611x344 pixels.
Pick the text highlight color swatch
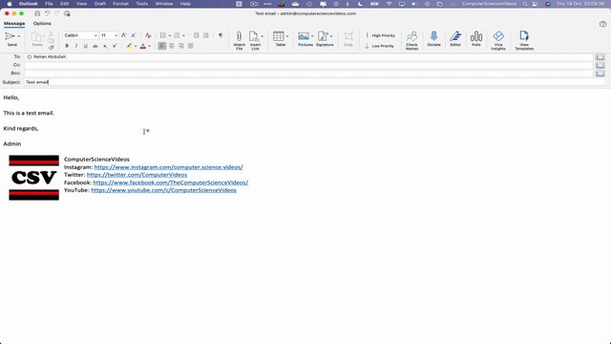click(x=129, y=46)
